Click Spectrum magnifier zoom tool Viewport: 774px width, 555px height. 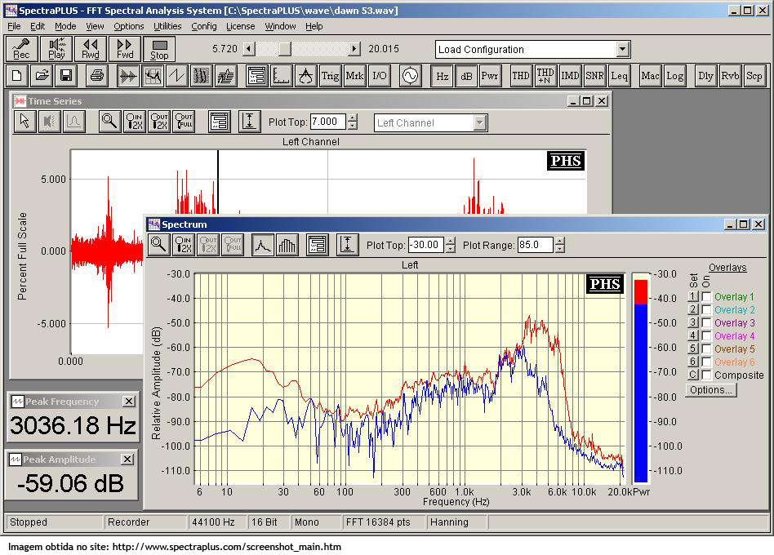coord(158,244)
